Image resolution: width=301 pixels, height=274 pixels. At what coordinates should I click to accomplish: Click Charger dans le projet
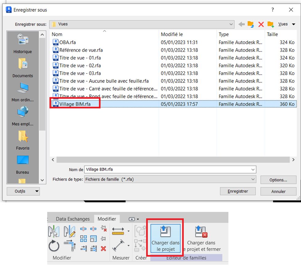point(165,239)
